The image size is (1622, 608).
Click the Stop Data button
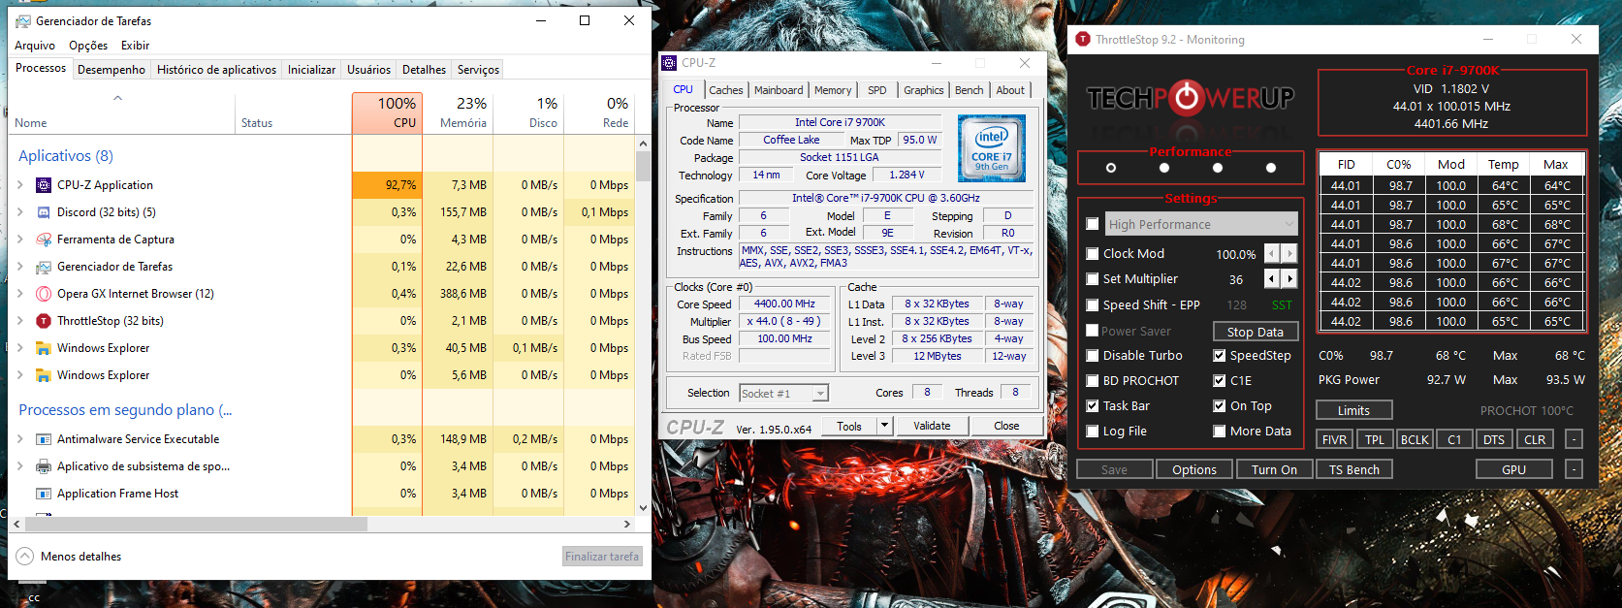pyautogui.click(x=1255, y=332)
